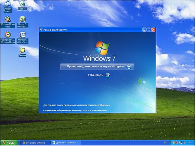
Task: Minimize the Установка Windows window
Action: (144, 30)
